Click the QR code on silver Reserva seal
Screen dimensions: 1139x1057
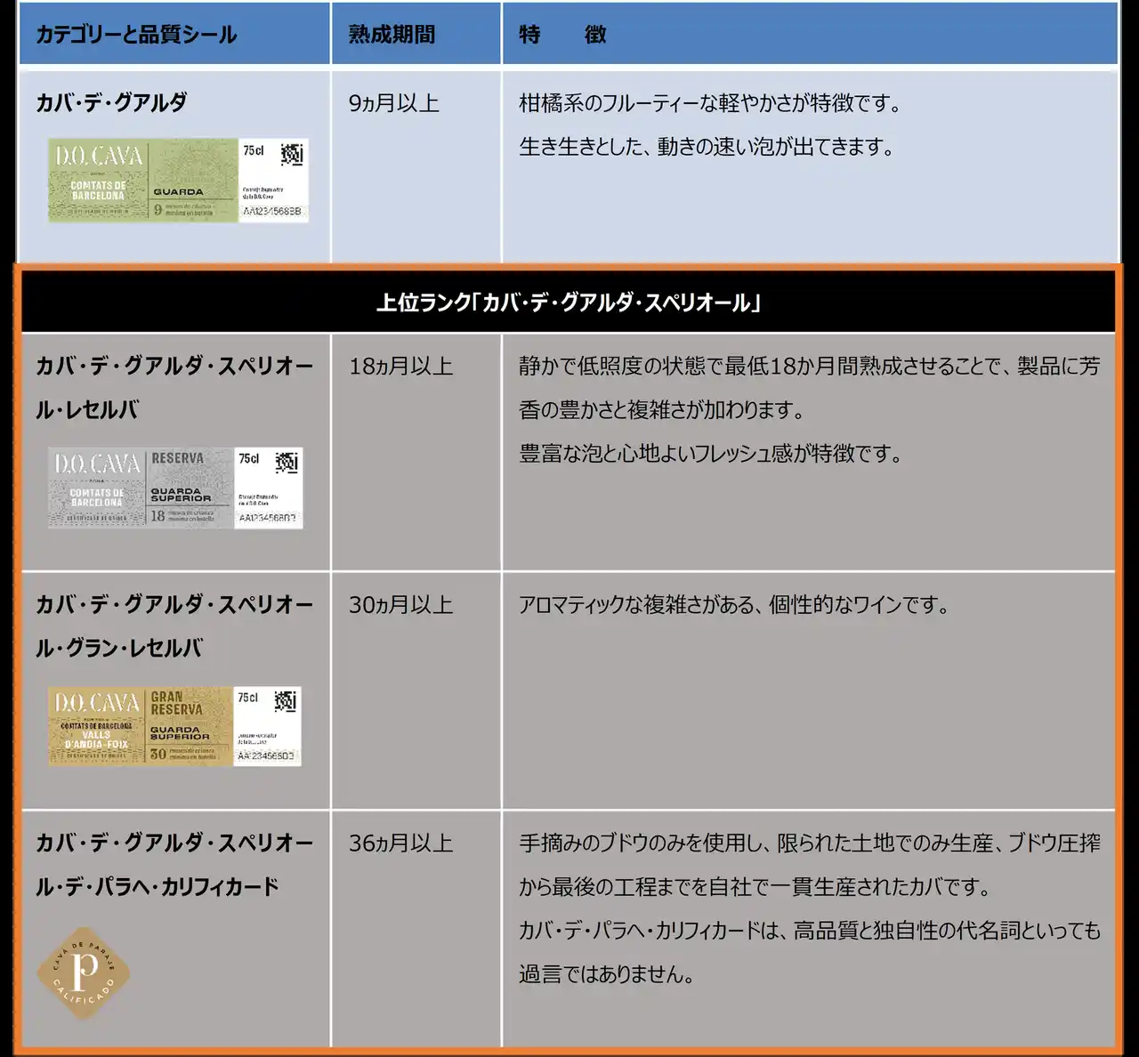tap(287, 463)
